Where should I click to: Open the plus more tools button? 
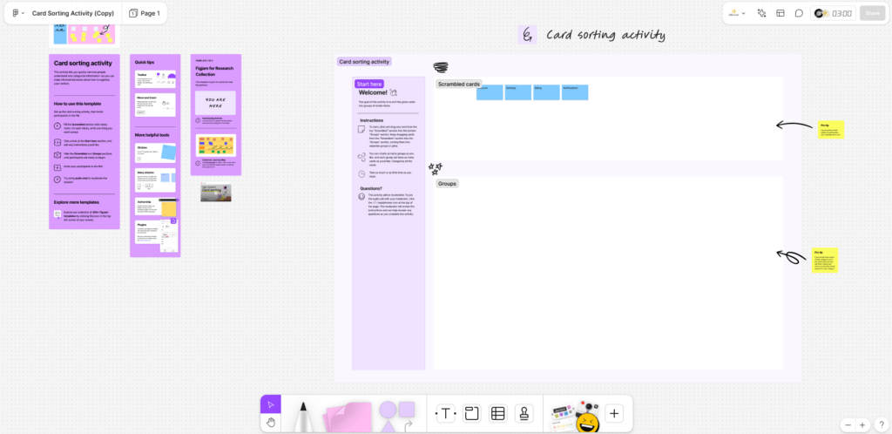[614, 414]
